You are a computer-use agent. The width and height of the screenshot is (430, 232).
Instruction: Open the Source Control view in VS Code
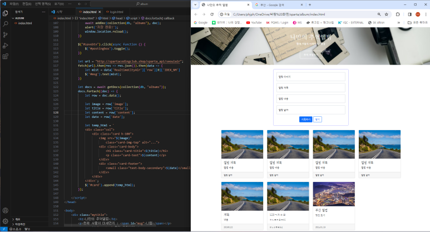click(5, 35)
